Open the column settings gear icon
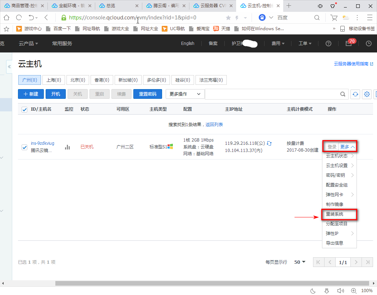 [367, 94]
